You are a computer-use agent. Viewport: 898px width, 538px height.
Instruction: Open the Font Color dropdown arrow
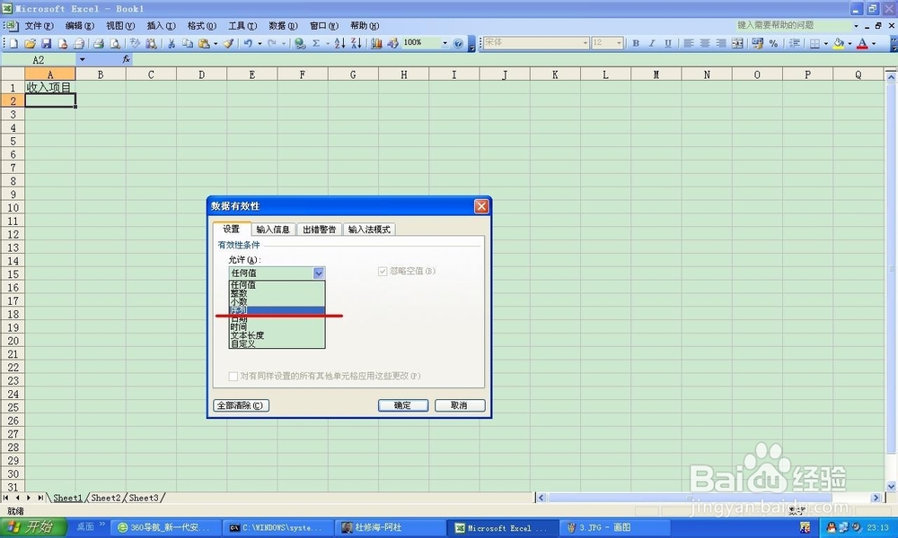tap(874, 43)
